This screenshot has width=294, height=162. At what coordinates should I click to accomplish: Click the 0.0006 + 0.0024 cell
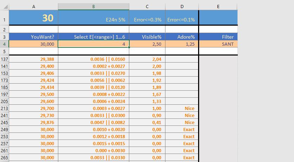pyautogui.click(x=93, y=101)
